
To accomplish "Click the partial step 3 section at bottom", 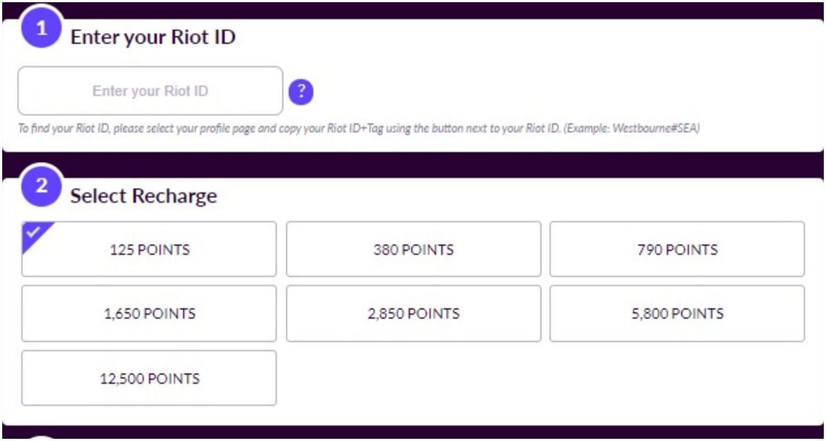I will 413,435.
